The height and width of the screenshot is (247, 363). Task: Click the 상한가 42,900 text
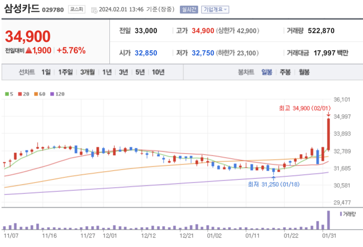point(237,31)
